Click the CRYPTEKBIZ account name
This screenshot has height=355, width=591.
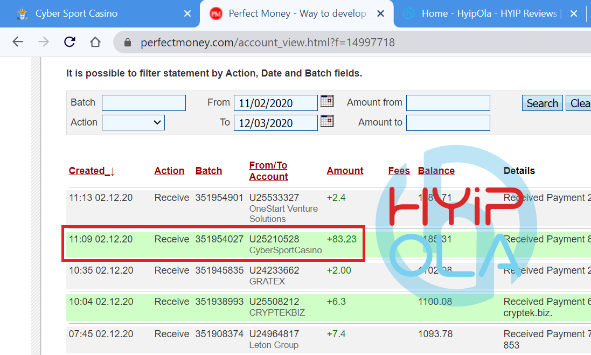(x=277, y=313)
